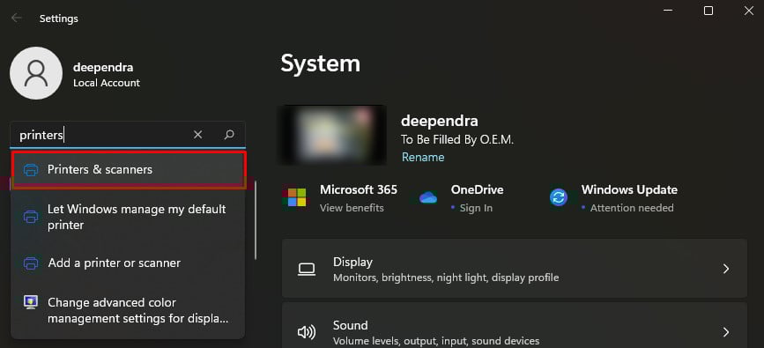The image size is (764, 348).
Task: Click the printer icon next to Add a printer
Action: [31, 263]
